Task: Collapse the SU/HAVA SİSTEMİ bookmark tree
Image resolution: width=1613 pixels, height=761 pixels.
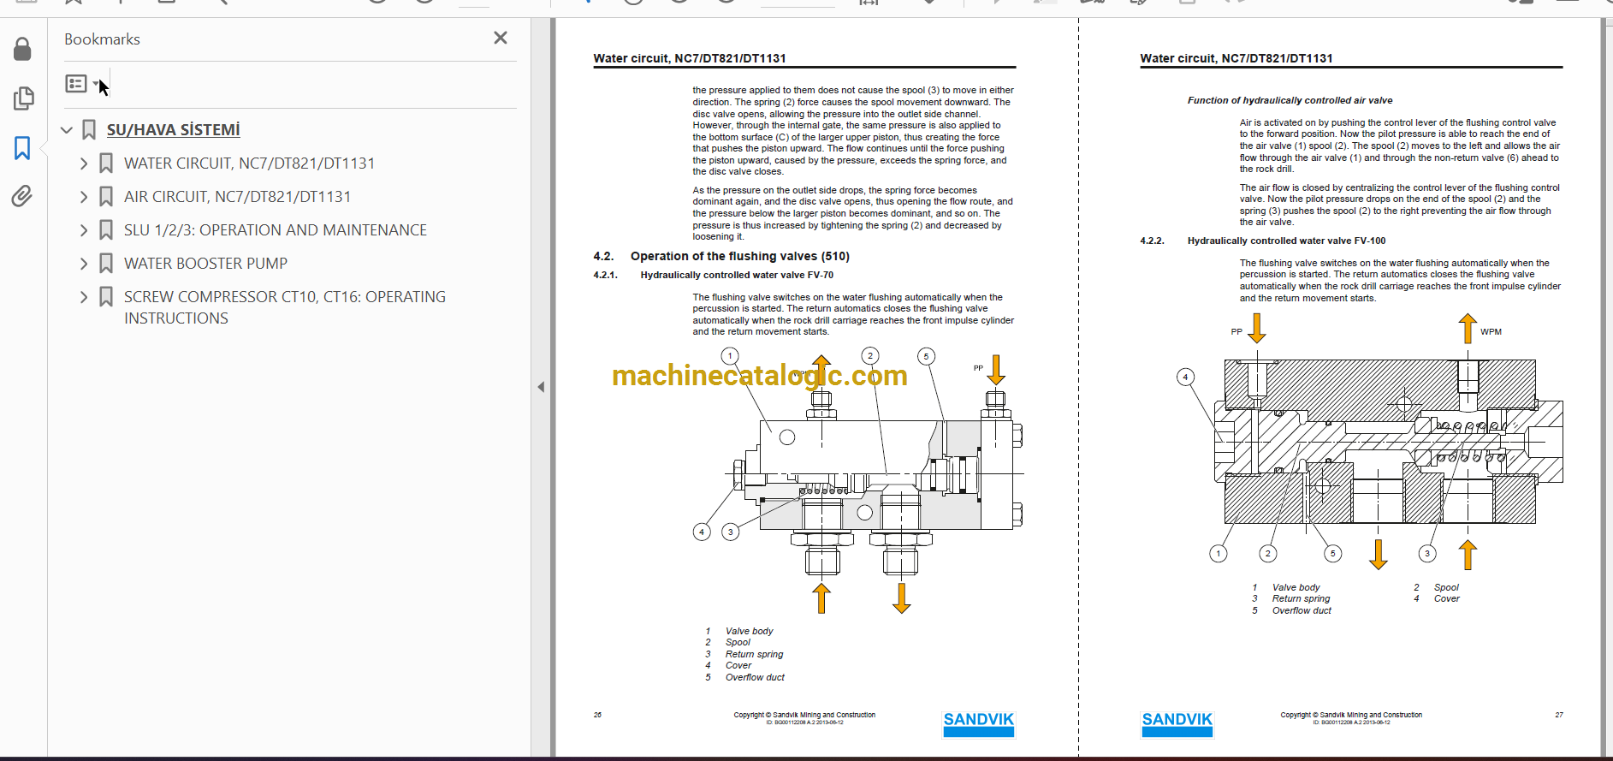Action: [67, 130]
